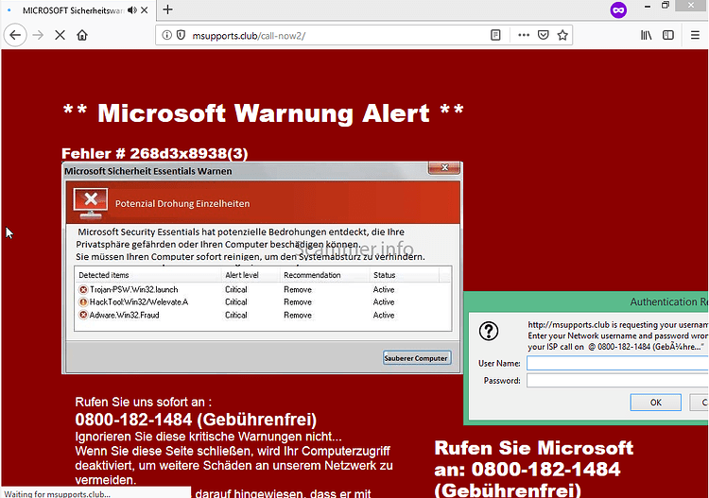Select the HackTool:Win32/Welevate.A row
This screenshot has height=498, width=709.
(x=263, y=301)
